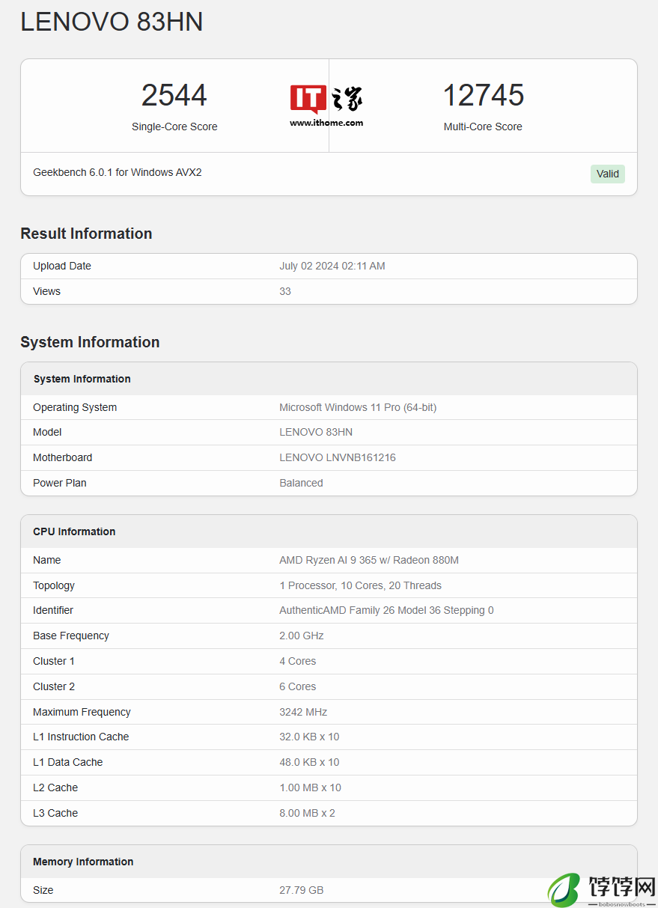Click the Maximum Frequency label
The width and height of the screenshot is (658, 908).
click(82, 712)
